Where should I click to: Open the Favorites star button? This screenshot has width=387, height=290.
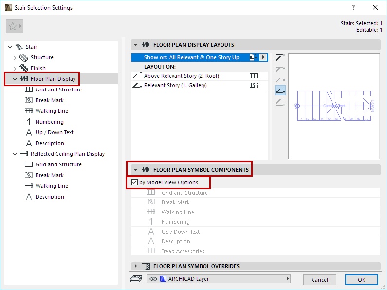(15, 26)
